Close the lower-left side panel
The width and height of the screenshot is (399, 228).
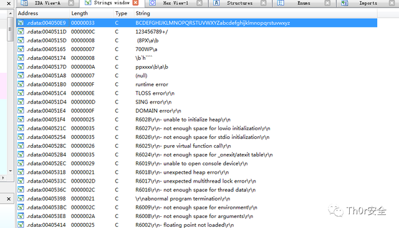[x=9, y=199]
